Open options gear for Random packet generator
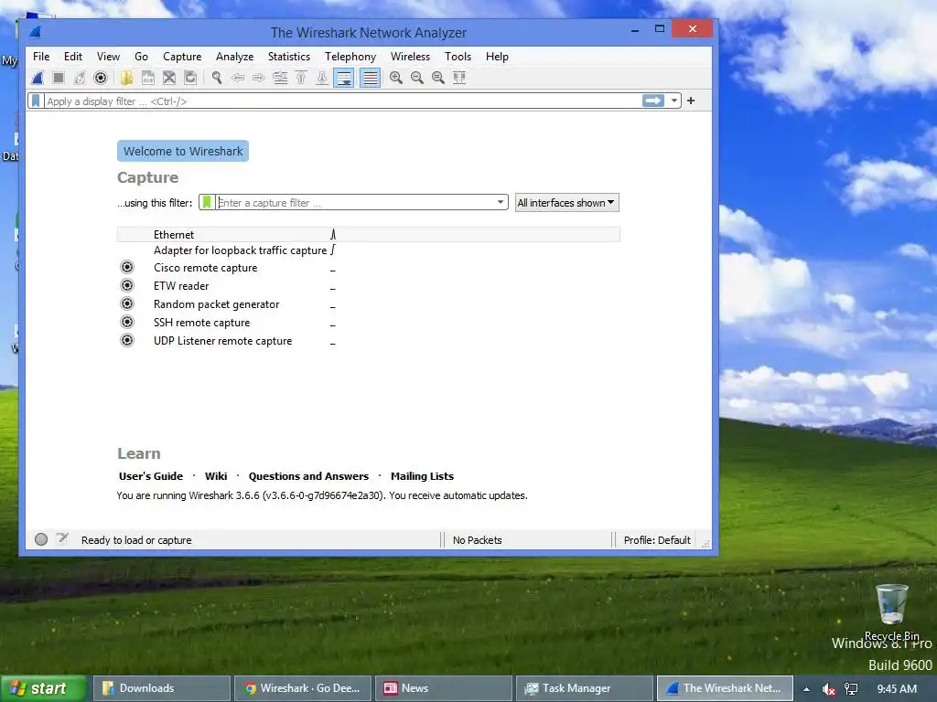The height and width of the screenshot is (702, 937). 127,303
